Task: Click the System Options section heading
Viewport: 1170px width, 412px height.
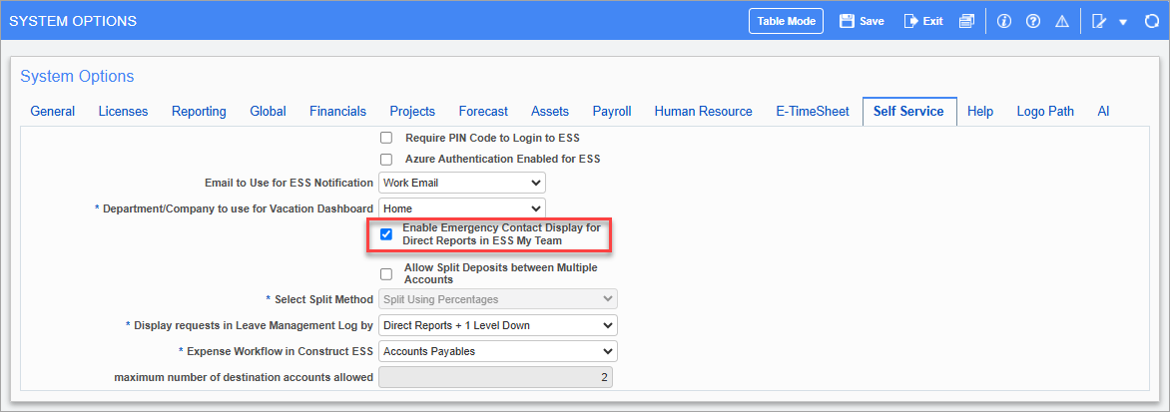Action: [x=77, y=76]
